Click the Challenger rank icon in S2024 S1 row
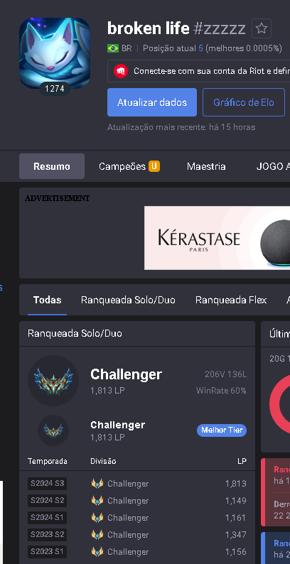The image size is (290, 564). tap(97, 518)
